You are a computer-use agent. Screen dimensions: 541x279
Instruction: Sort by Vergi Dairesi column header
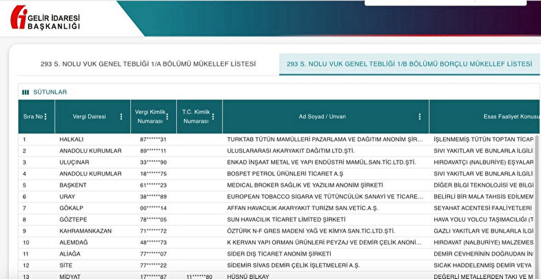pos(90,116)
